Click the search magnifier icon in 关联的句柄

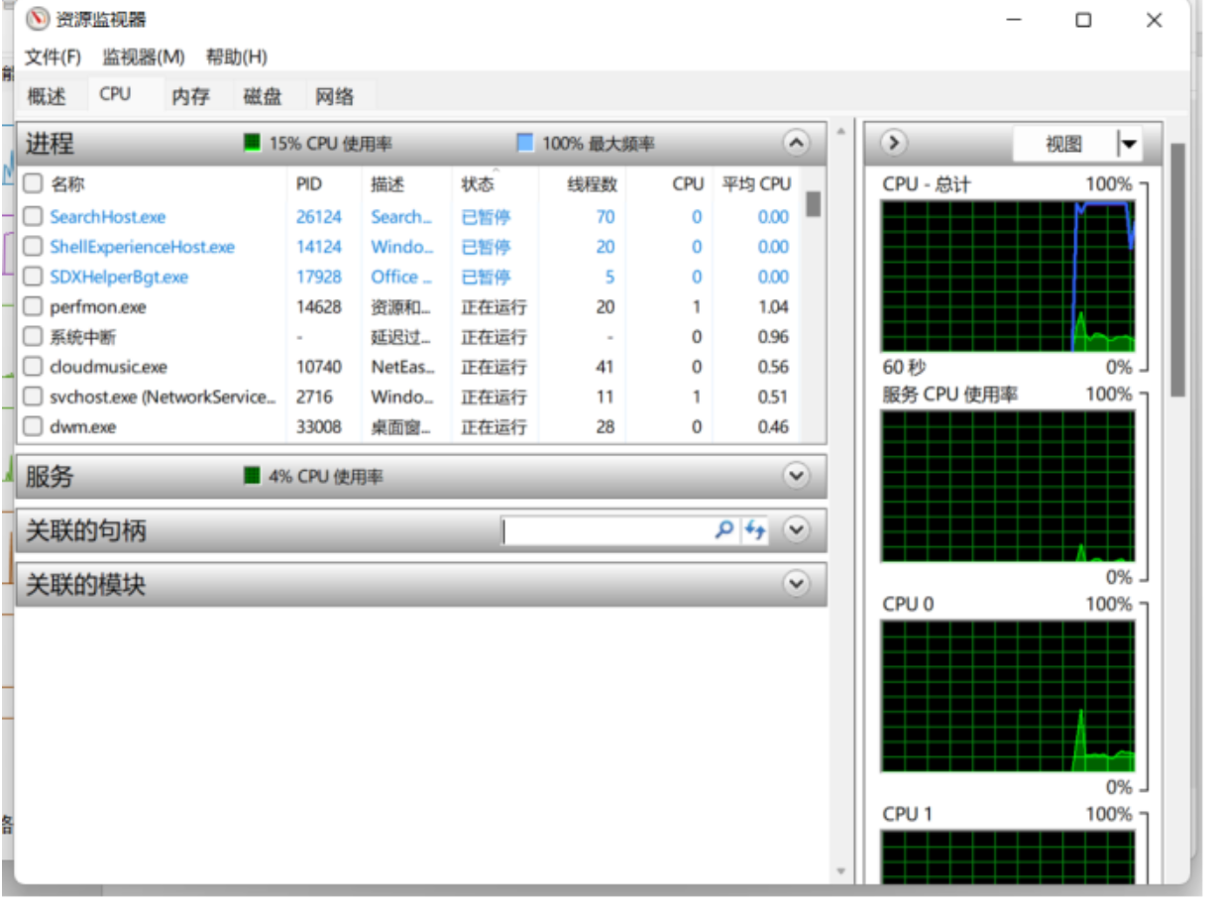[724, 530]
